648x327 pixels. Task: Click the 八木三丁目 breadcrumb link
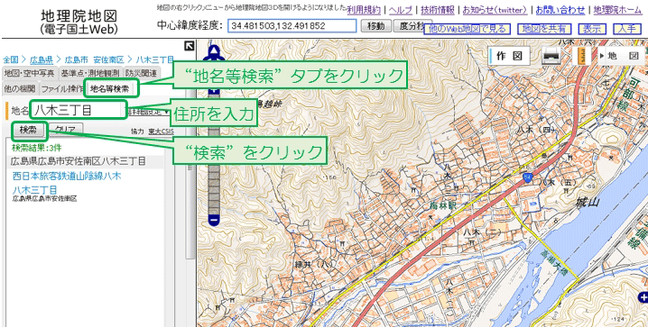coord(155,59)
